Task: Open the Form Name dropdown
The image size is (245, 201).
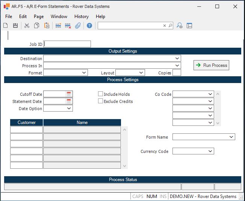Action: (x=231, y=137)
